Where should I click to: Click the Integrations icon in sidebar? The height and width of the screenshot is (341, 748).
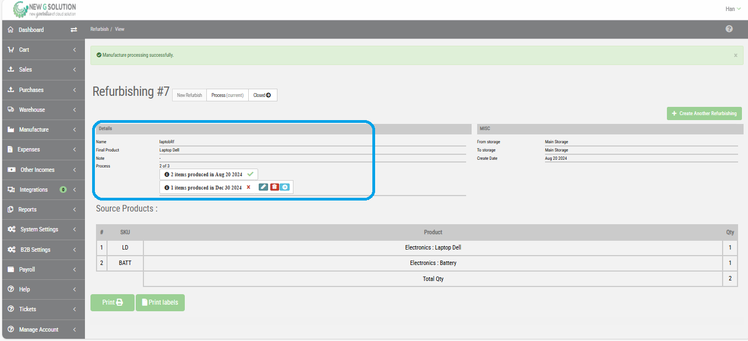[x=11, y=190]
